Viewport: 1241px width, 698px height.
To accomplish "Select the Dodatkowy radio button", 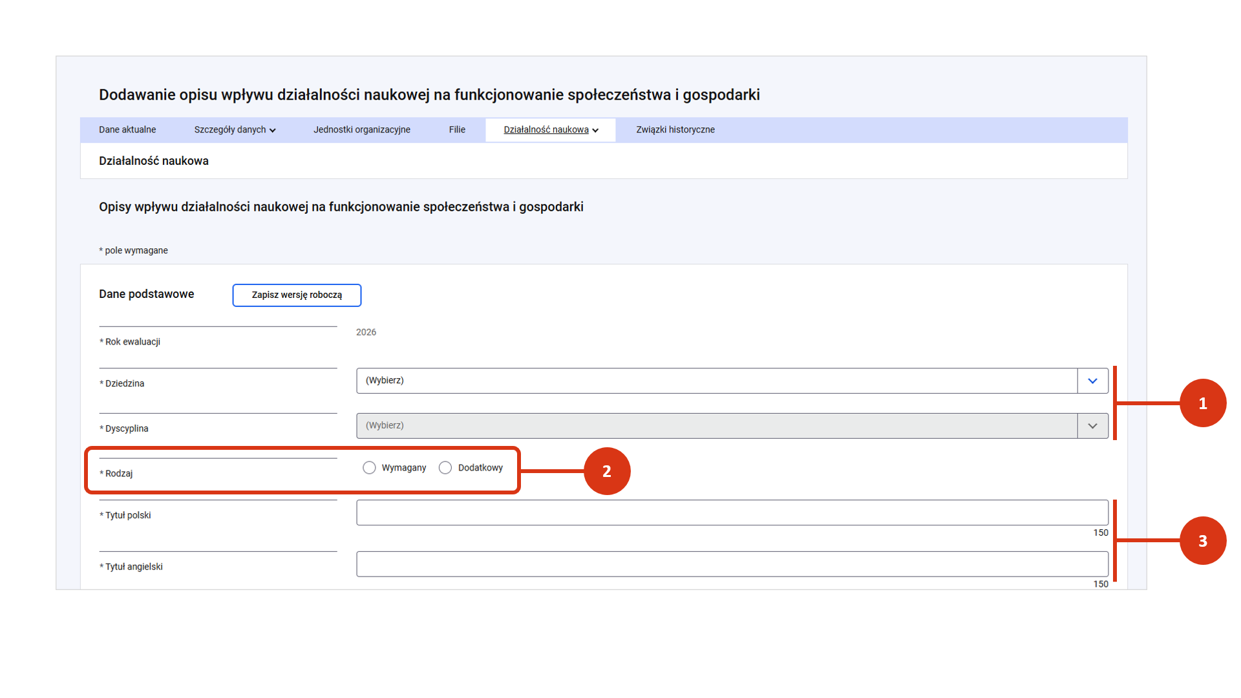I will pos(445,468).
